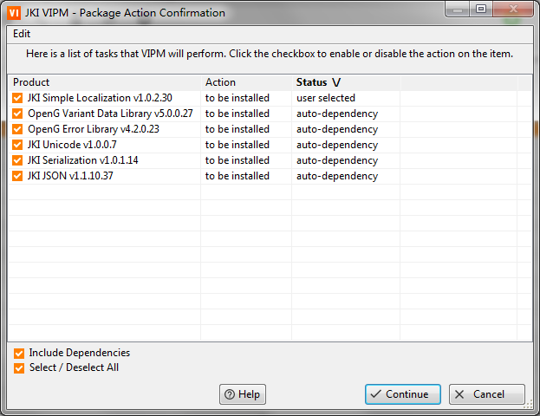Viewport: 540px width, 416px height.
Task: Select 'JKI Serialization v1.0.1.14' product text
Action: coord(82,160)
